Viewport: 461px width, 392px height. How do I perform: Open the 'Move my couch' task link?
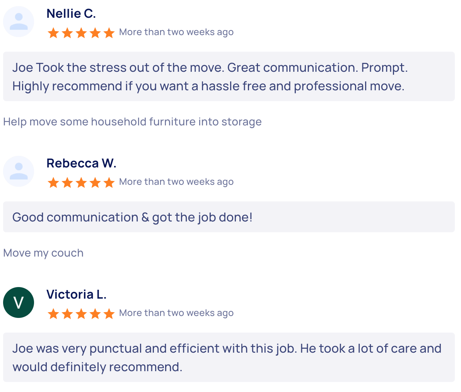[43, 253]
